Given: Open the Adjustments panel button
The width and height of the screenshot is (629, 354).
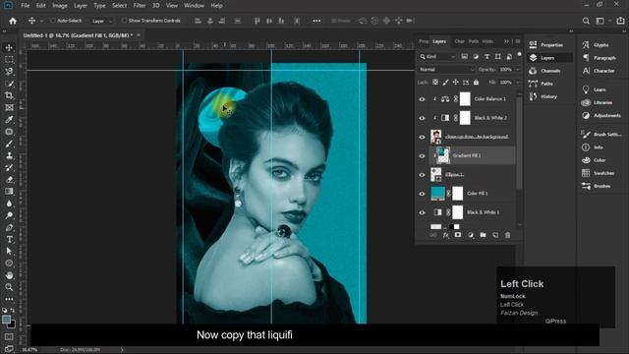Looking at the screenshot, I should pos(601,116).
